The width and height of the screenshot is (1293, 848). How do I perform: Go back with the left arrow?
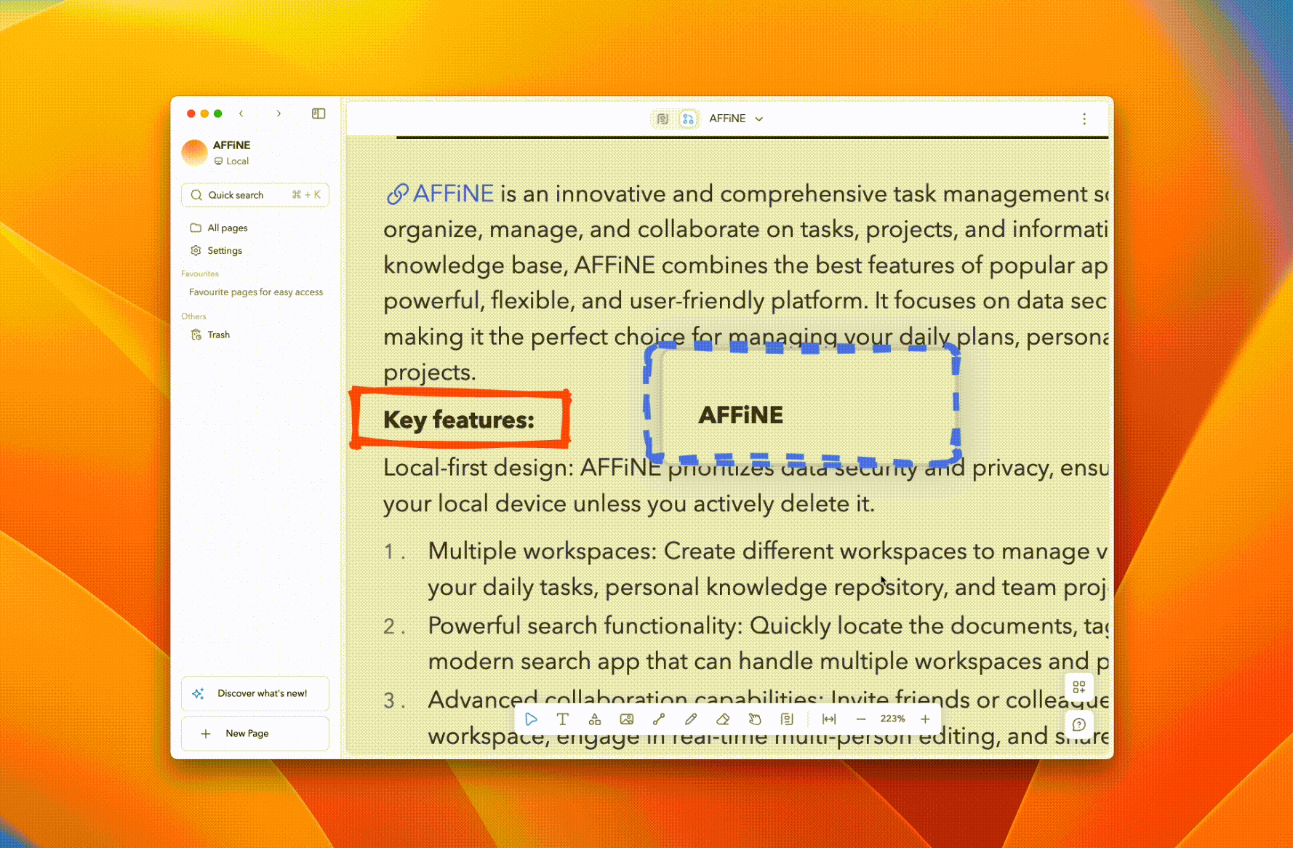[x=241, y=113]
